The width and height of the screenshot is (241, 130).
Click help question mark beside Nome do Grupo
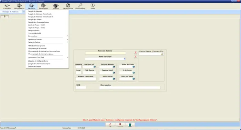(x=135, y=57)
